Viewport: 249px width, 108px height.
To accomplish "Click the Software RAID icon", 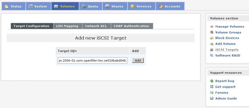I will coord(212,55).
